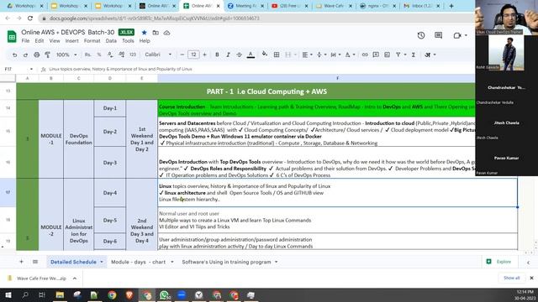Open the all sheets list icon
Viewport: 538px width, 302px height.
35,262
